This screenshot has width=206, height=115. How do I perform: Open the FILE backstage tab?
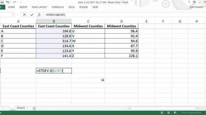(x=2, y=7)
